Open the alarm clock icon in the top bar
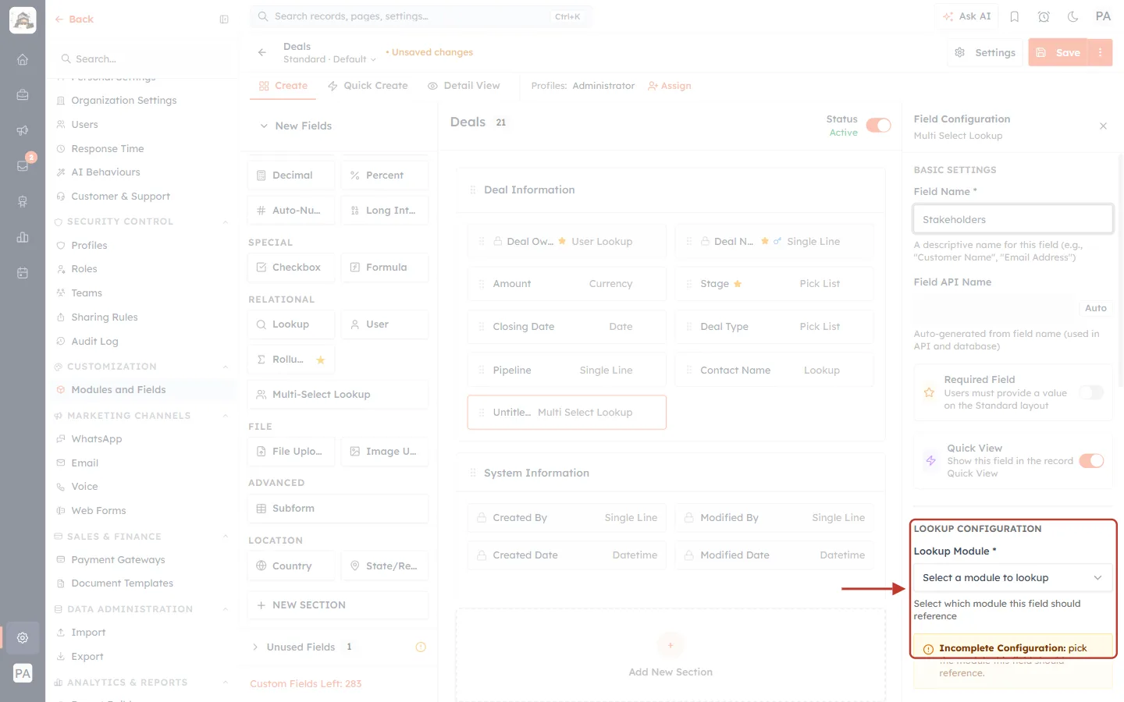 click(1044, 16)
